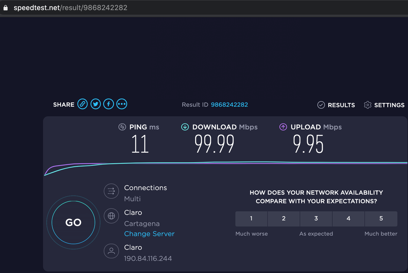This screenshot has height=273, width=408.
Task: Rate network availability 5
Action: click(381, 219)
